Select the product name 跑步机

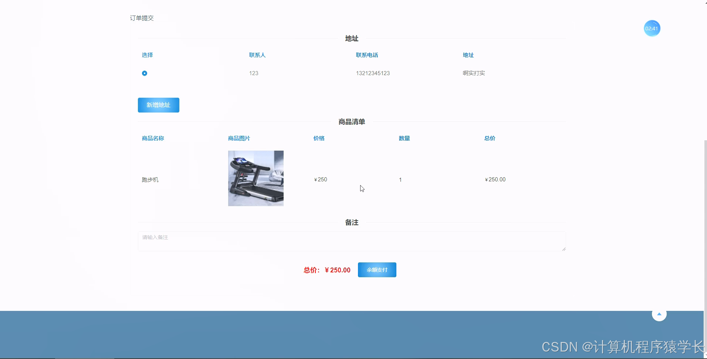150,179
